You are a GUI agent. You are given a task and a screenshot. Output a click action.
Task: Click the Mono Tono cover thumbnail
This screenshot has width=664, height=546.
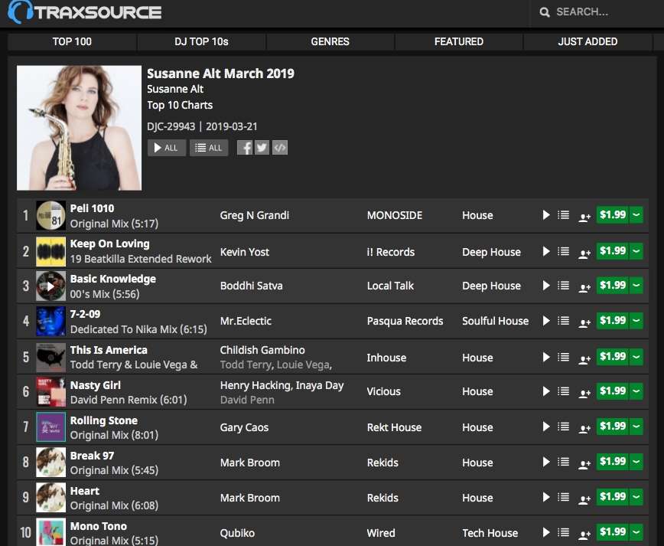coord(50,532)
